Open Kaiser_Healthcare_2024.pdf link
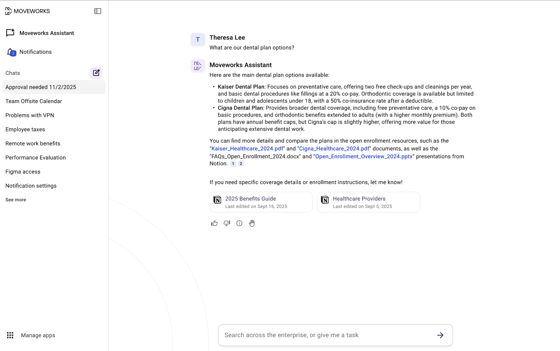 [x=247, y=149]
